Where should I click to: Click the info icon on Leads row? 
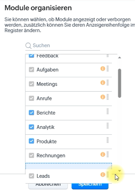[103, 175]
